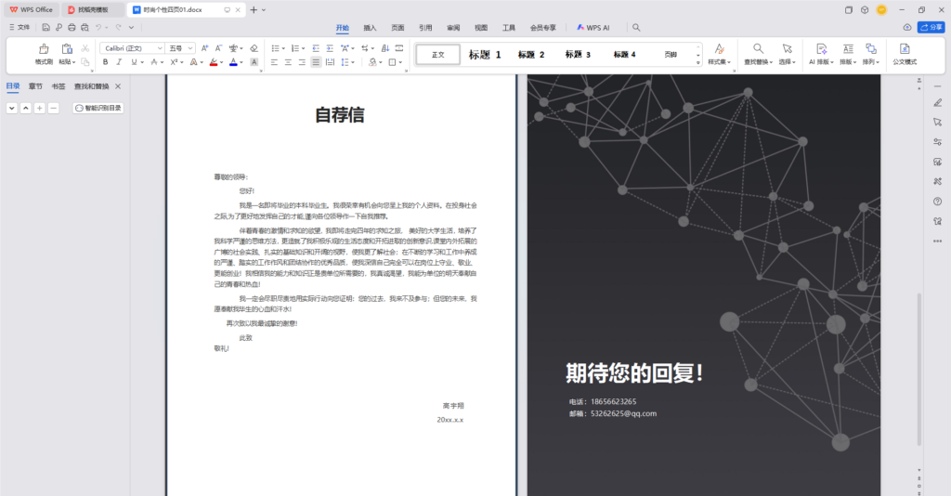The image size is (951, 496).
Task: Click the Sort (A-Z) icon
Action: coord(385,48)
